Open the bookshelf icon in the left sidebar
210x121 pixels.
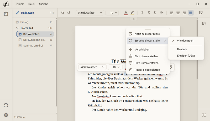6,14
